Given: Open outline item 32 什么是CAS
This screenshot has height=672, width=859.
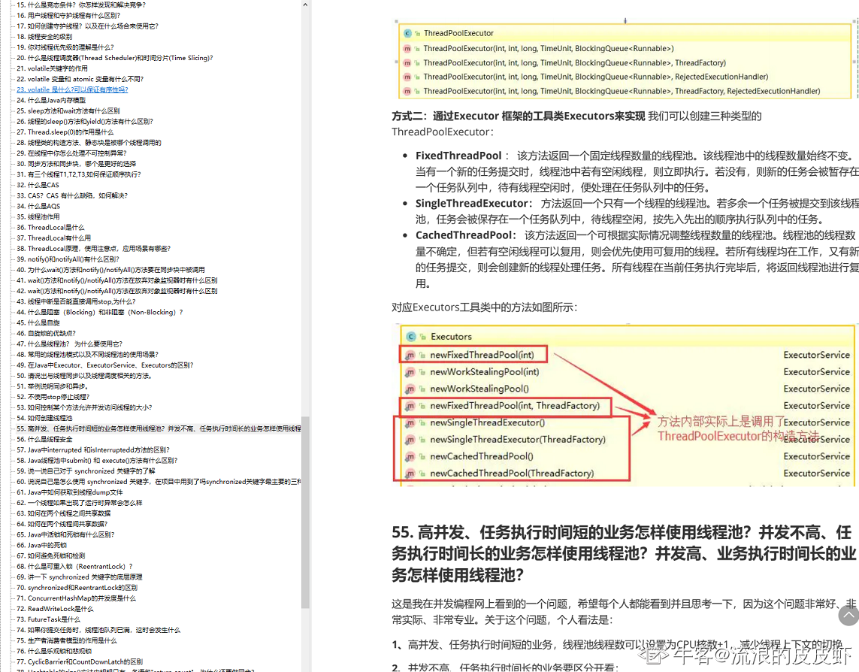Looking at the screenshot, I should tap(38, 185).
